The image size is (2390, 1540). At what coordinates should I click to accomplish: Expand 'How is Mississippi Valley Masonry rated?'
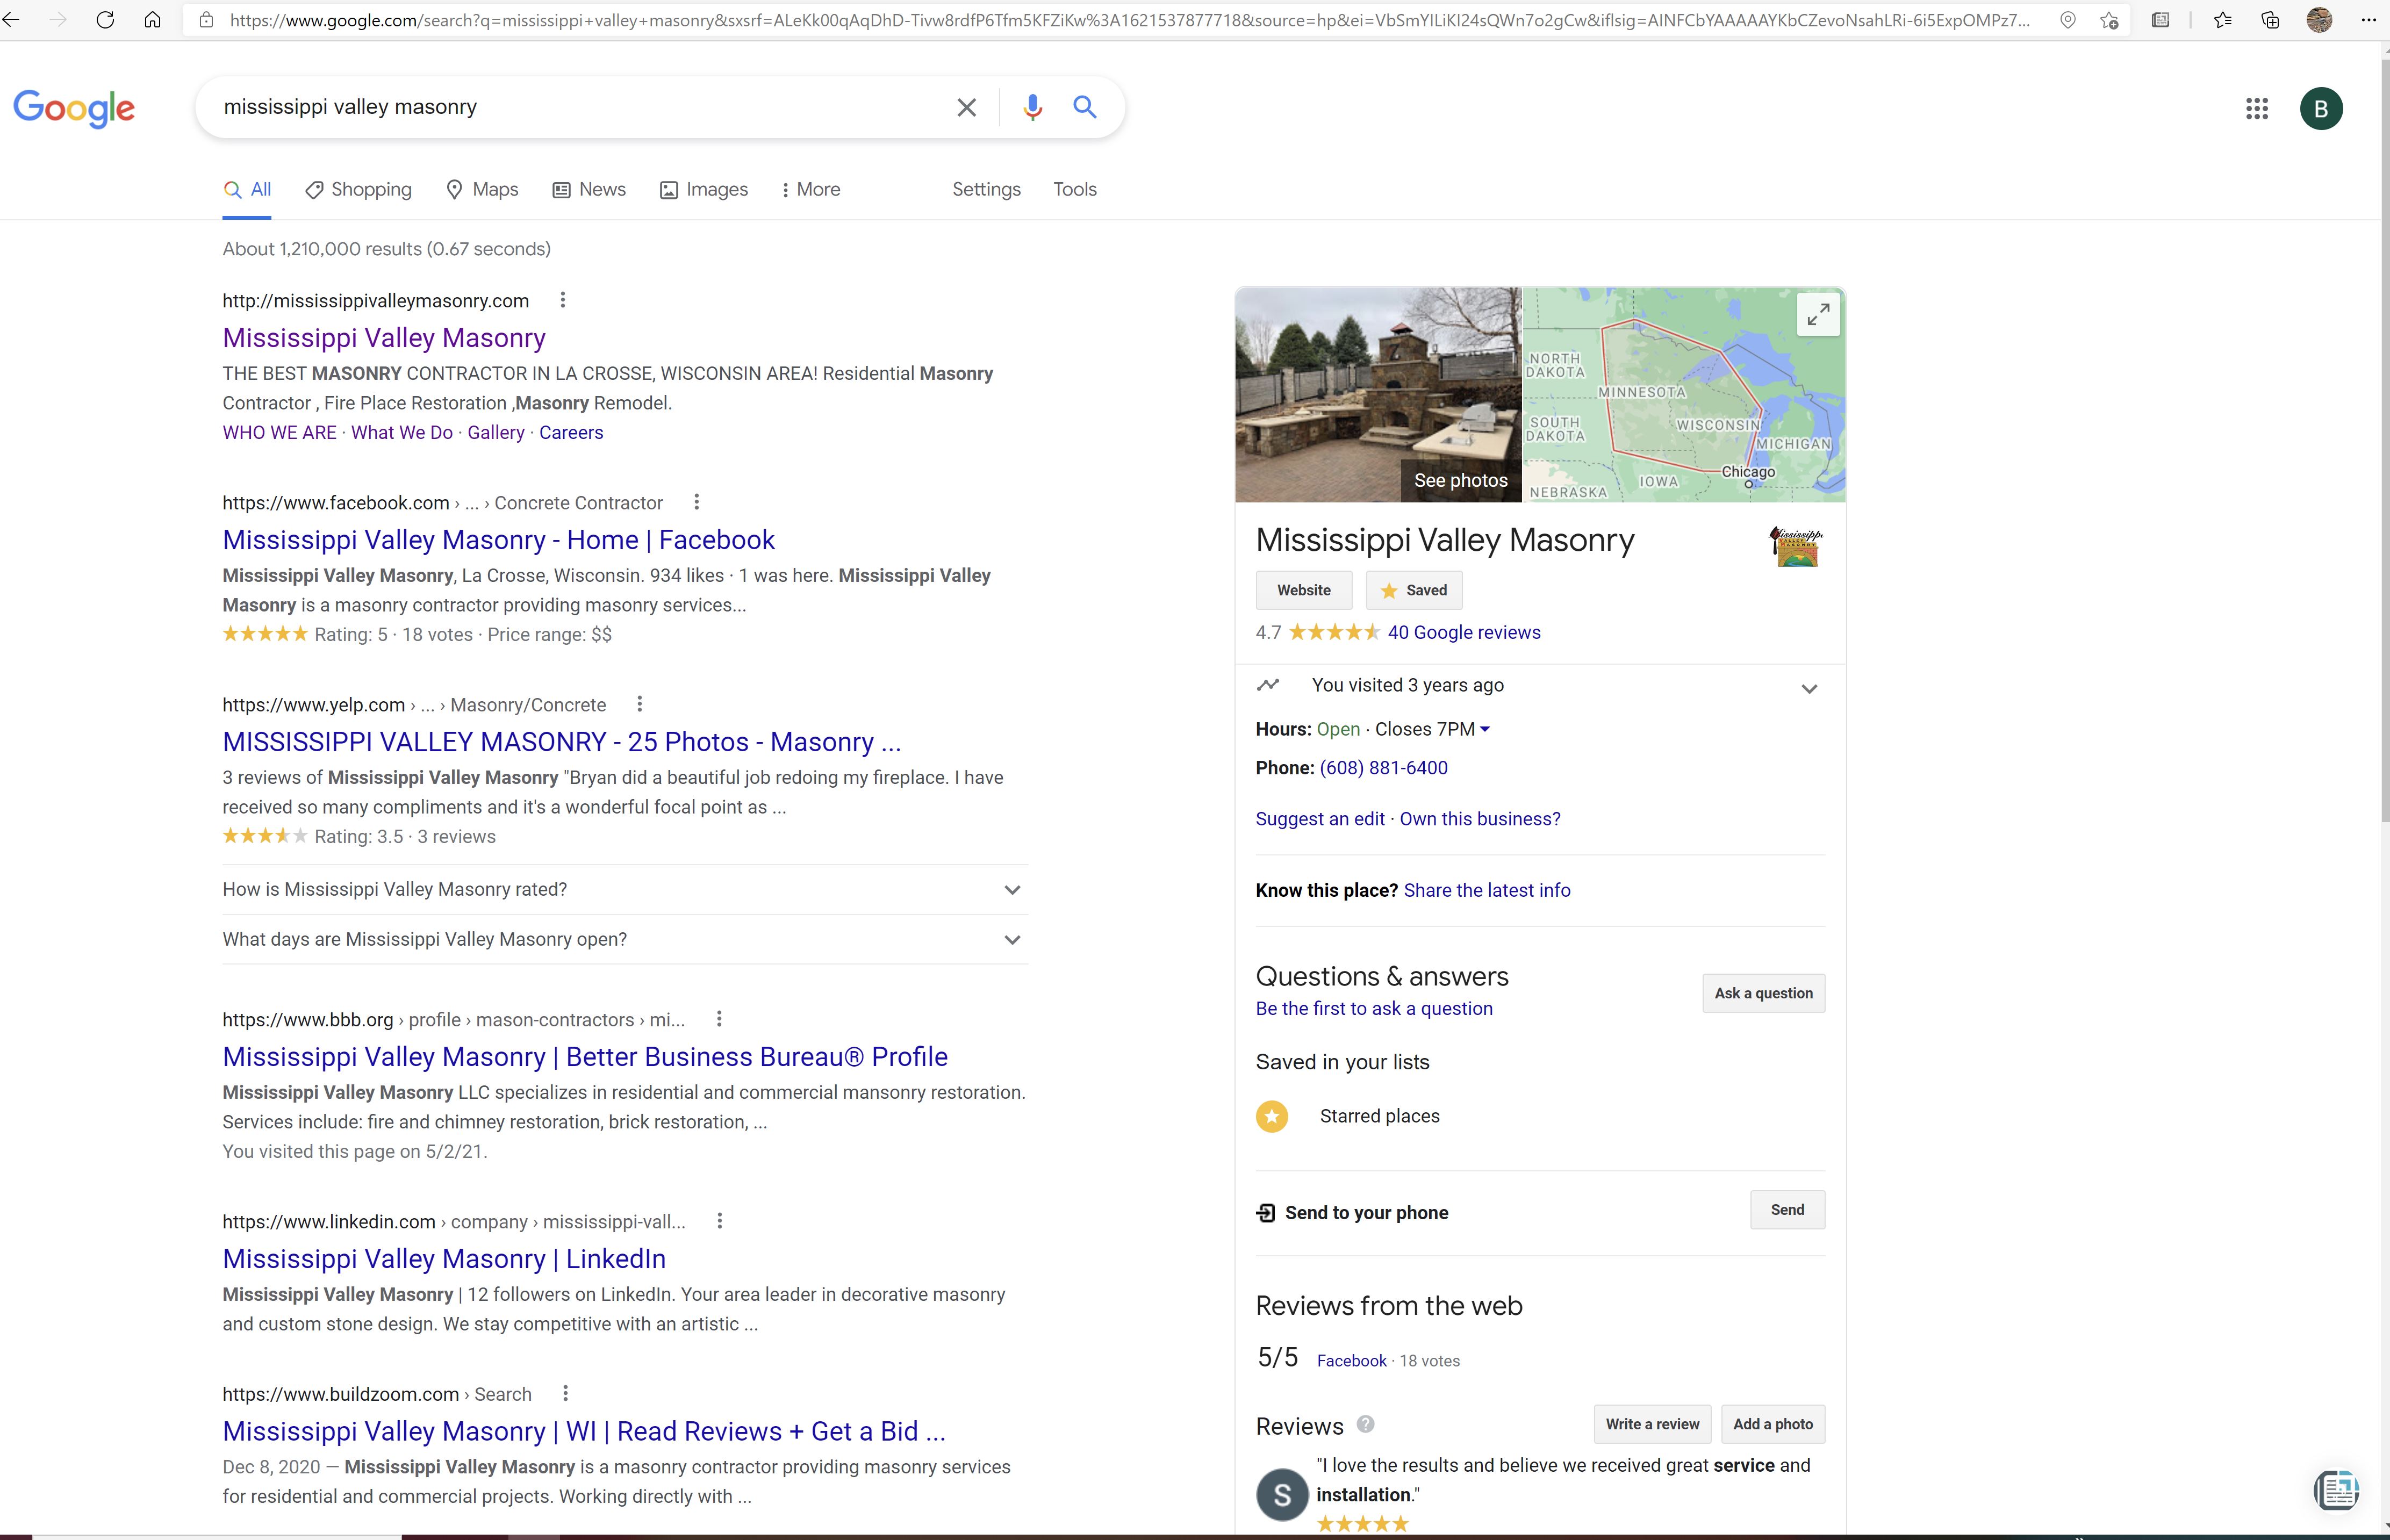625,889
